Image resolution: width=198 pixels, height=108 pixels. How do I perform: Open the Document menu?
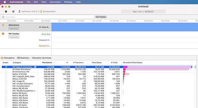55,2
